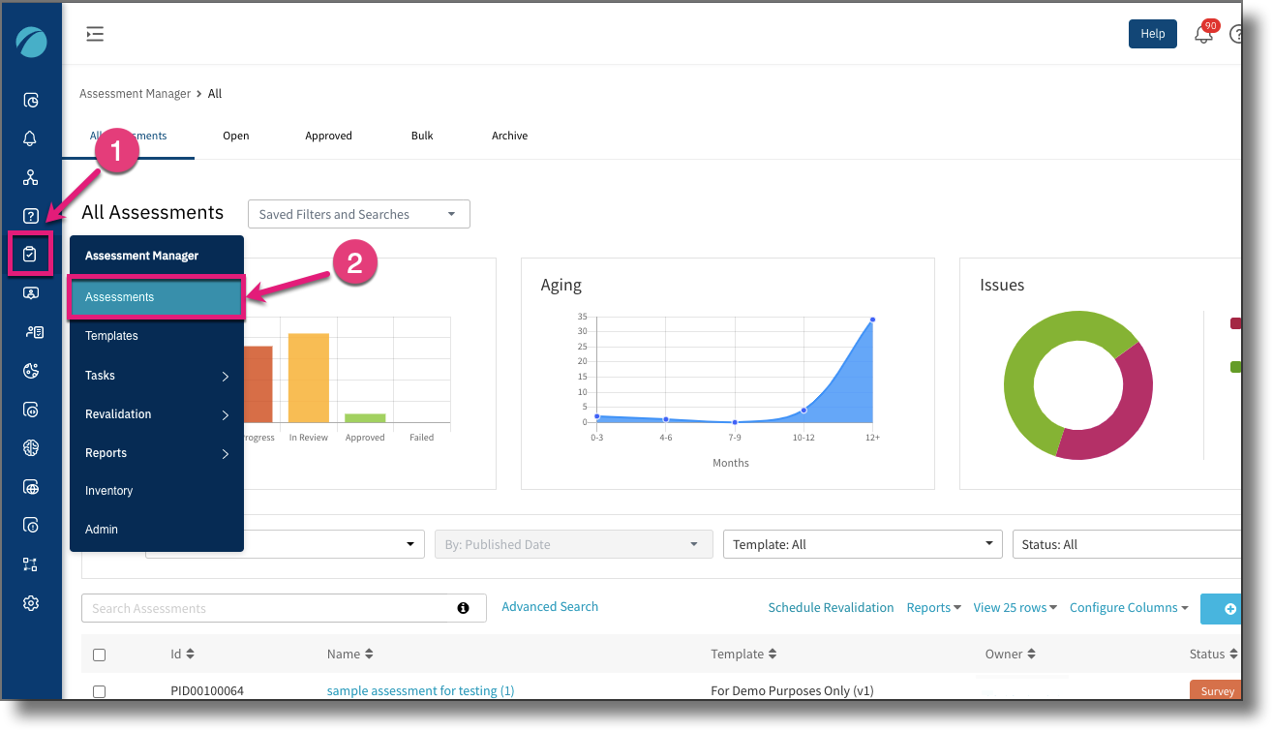Click the question mark help icon top right
Viewport: 1273px width, 731px height.
(x=1236, y=33)
